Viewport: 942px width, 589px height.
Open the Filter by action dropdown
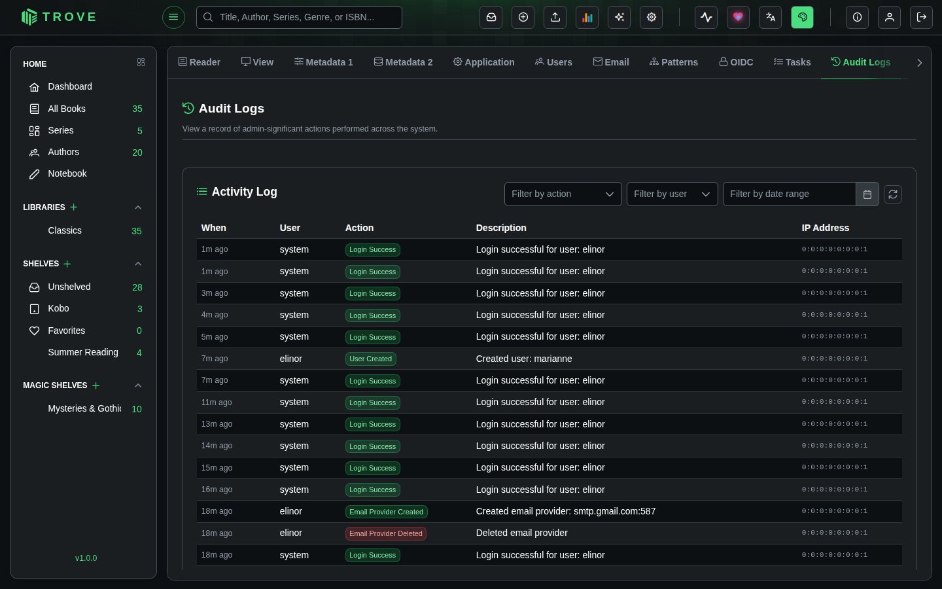(x=563, y=194)
